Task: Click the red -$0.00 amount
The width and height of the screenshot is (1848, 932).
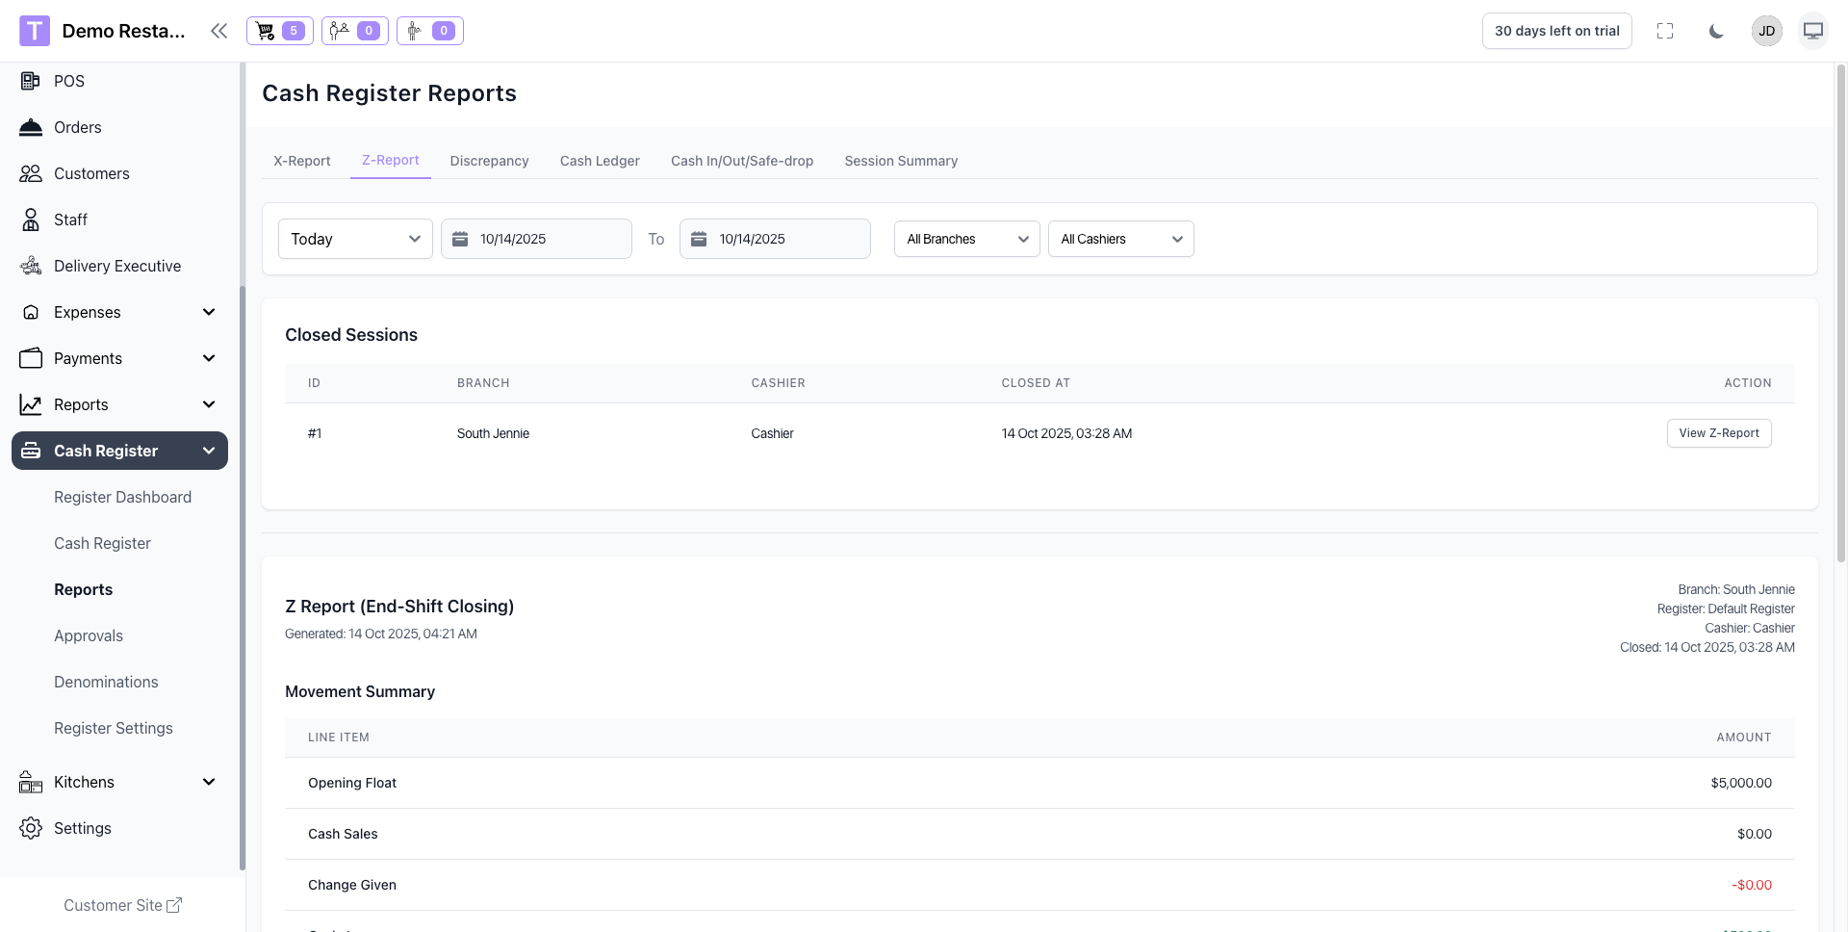Action: pos(1752,885)
